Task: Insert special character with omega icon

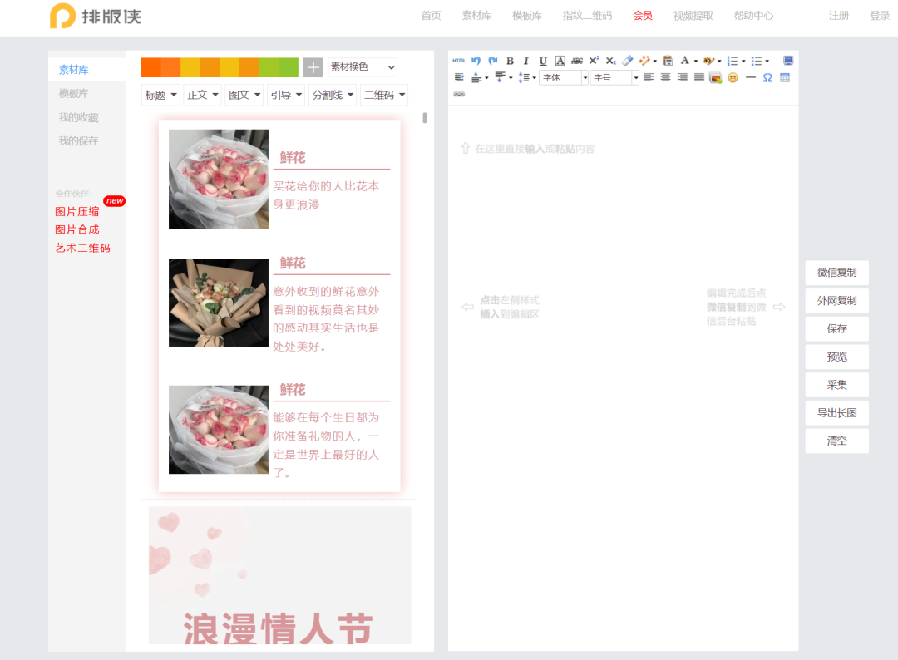Action: (x=767, y=77)
